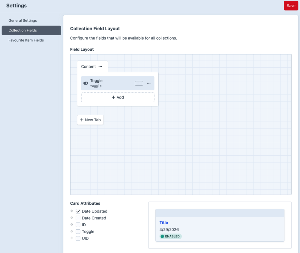This screenshot has width=300, height=253.
Task: Open the Content tab actions menu
Action: tap(100, 66)
